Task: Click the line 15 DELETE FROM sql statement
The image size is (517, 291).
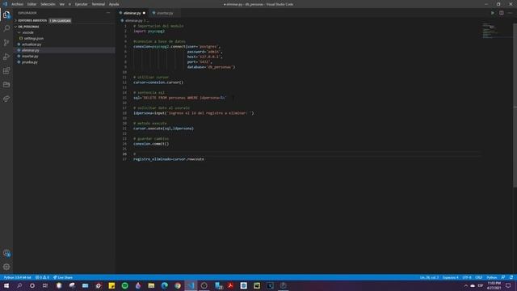Action: (x=179, y=98)
